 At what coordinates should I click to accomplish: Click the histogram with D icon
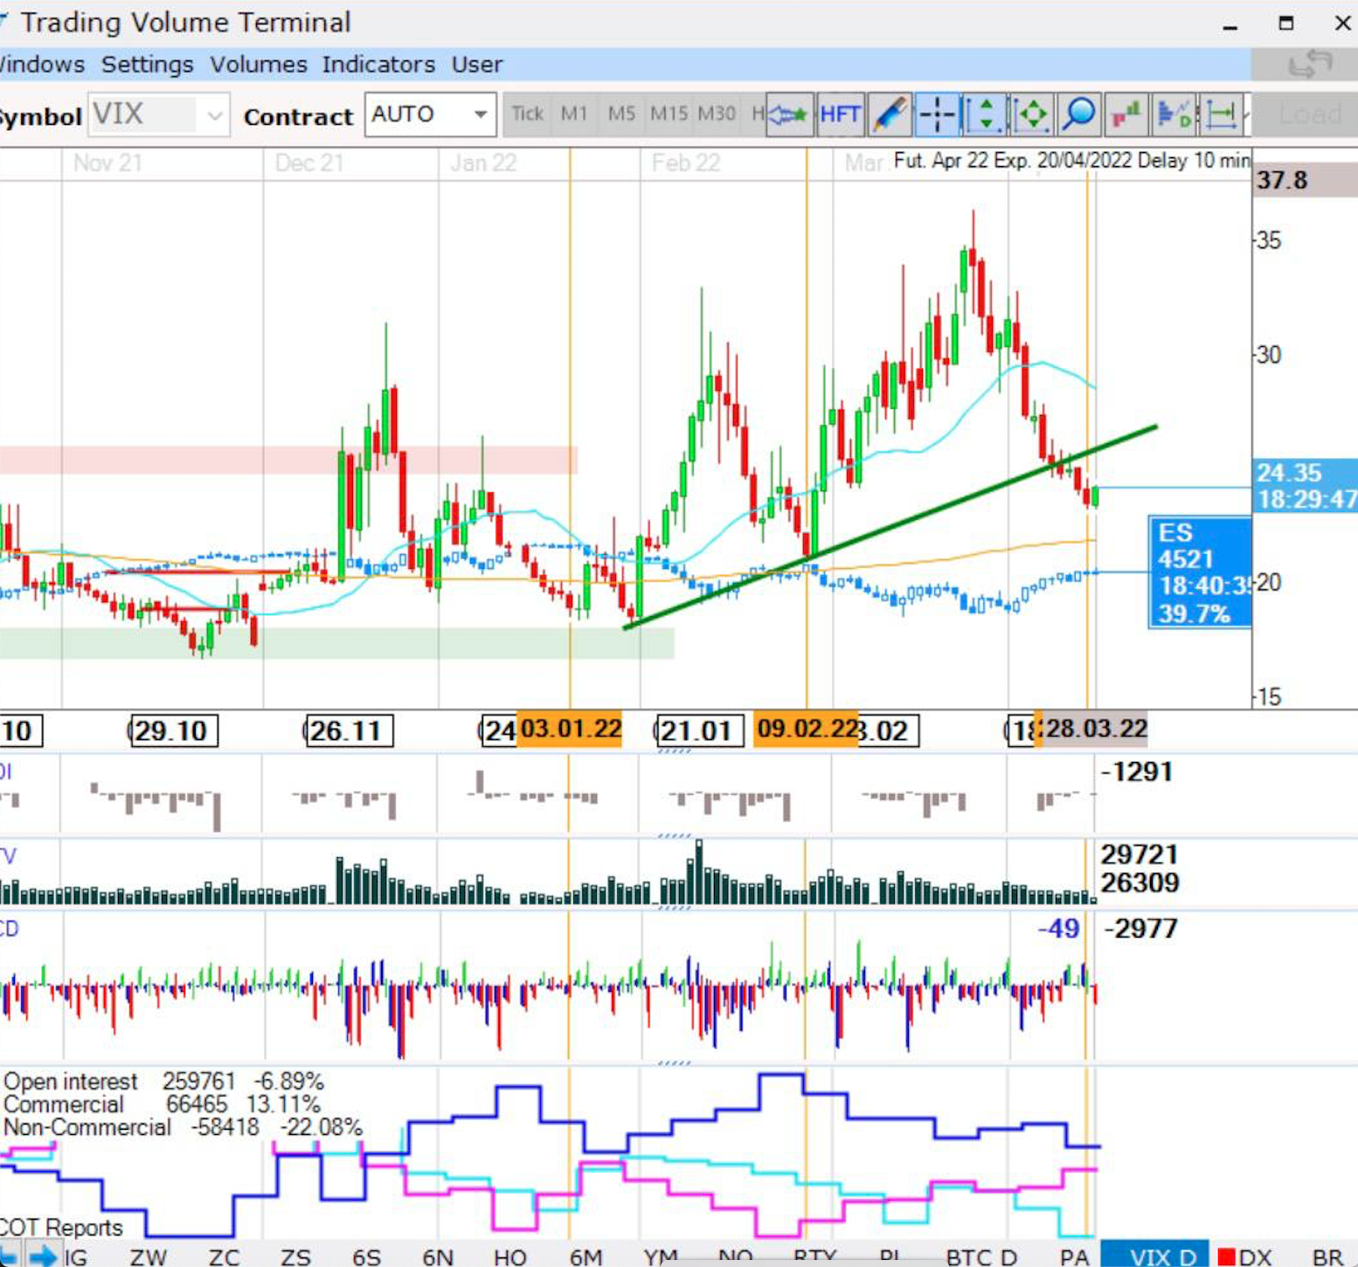click(1174, 114)
